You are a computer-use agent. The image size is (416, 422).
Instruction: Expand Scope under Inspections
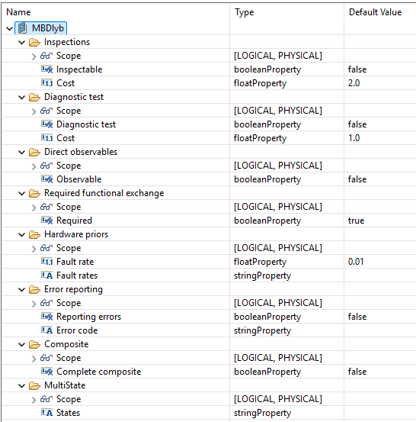pyautogui.click(x=34, y=56)
